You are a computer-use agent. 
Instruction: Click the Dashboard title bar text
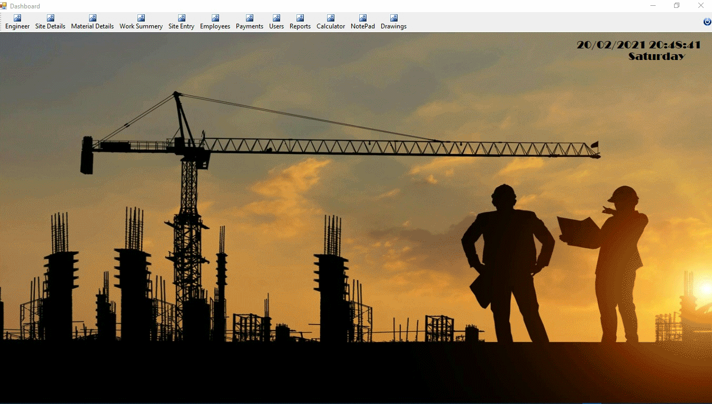pyautogui.click(x=25, y=6)
